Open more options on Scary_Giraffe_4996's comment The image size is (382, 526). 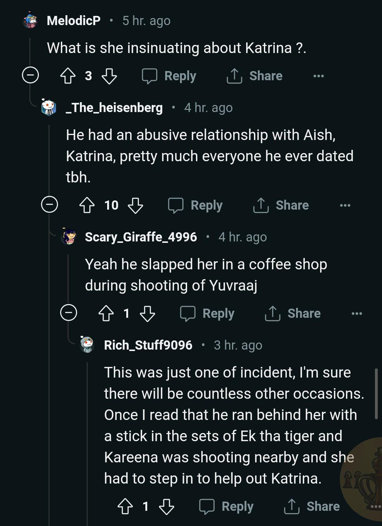[357, 314]
